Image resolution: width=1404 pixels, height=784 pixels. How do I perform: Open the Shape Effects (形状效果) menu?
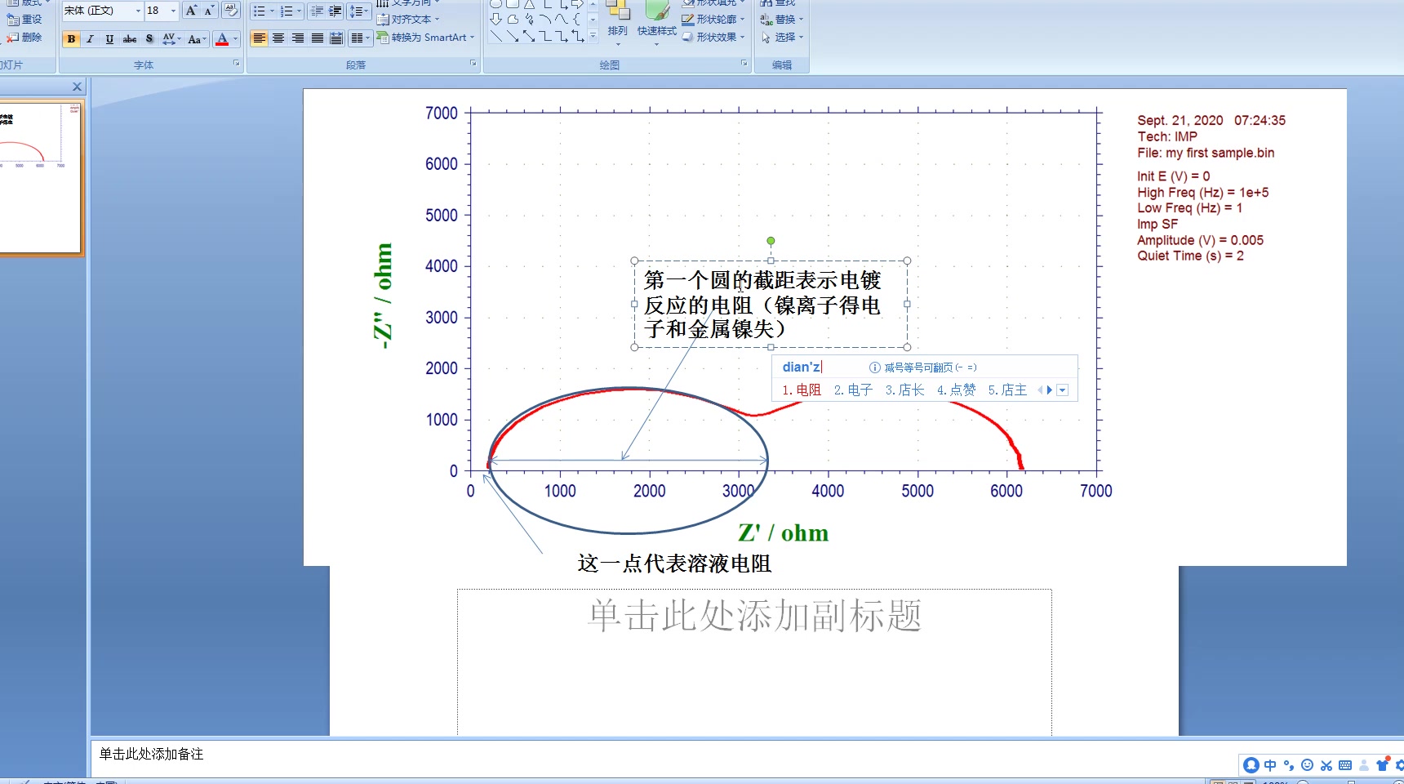pos(713,37)
